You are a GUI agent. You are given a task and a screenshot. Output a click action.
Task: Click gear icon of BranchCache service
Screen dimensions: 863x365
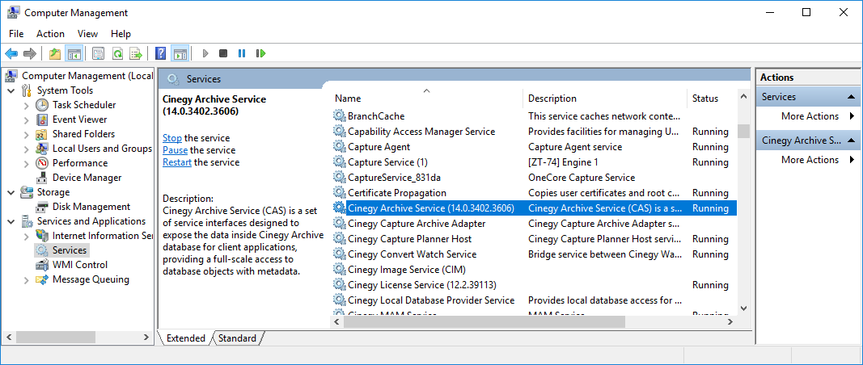pos(339,116)
